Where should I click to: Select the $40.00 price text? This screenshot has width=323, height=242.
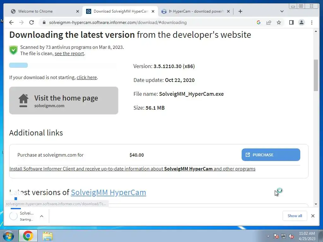(137, 155)
